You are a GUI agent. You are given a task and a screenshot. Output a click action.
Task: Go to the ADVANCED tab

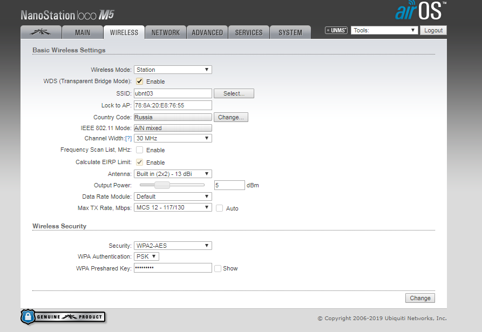click(x=207, y=32)
